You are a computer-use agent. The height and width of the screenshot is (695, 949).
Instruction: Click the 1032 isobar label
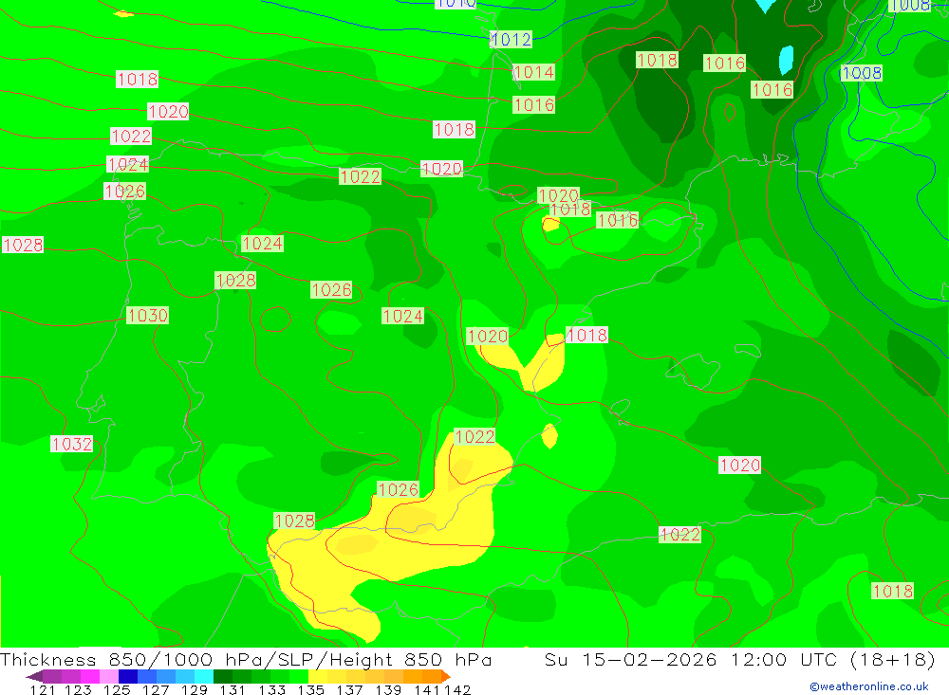[72, 444]
